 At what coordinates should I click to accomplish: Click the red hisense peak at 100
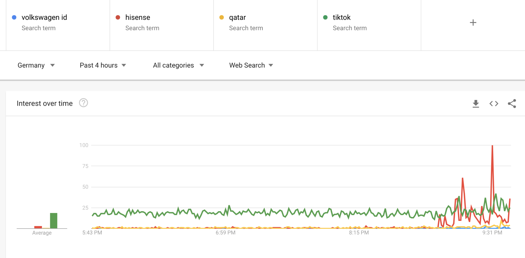coord(492,146)
